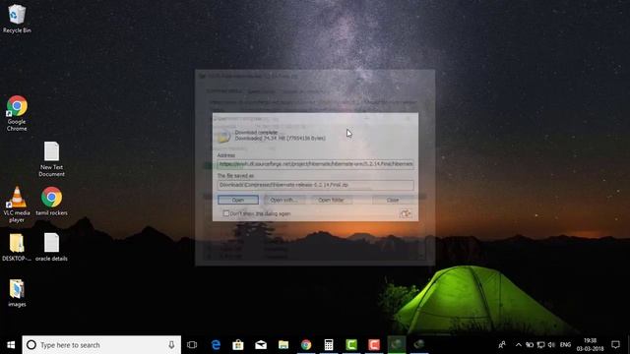Viewport: 630px width, 354px height.
Task: Switch to red Camtasia recorder taskbar icon
Action: (x=374, y=345)
